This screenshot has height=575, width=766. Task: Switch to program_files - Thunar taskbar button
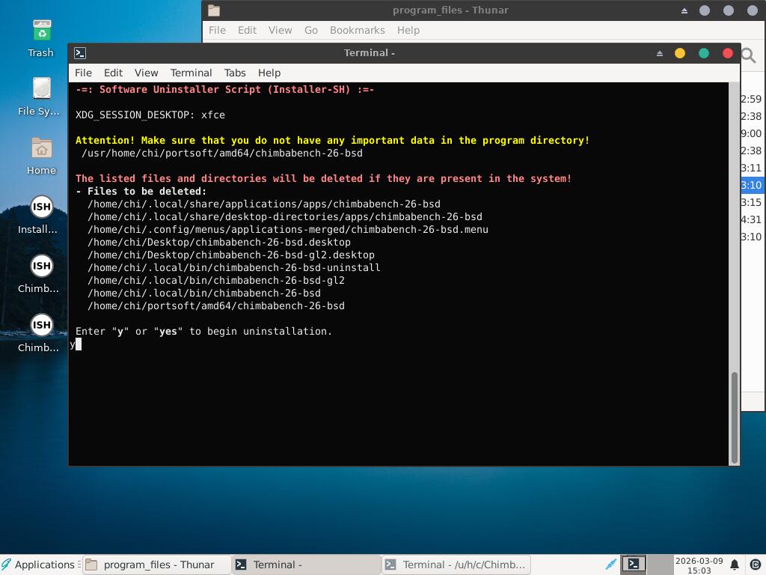[156, 565]
